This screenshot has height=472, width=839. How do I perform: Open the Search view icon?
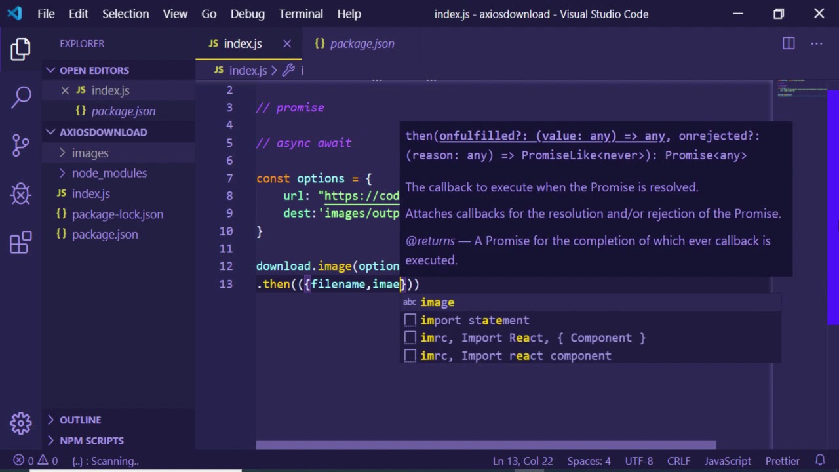pyautogui.click(x=20, y=97)
